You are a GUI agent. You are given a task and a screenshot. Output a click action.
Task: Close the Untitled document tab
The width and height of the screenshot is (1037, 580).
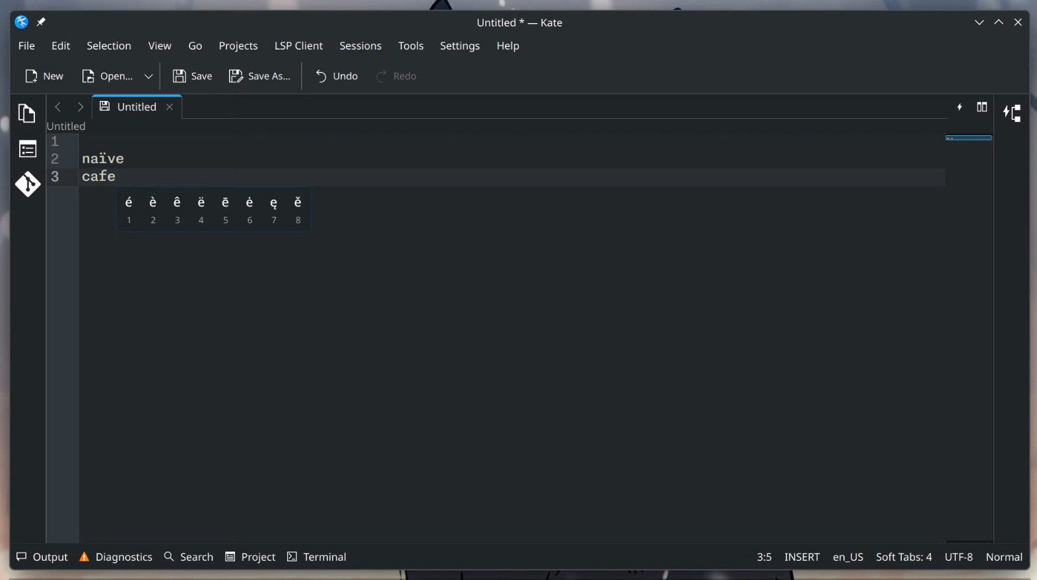[170, 107]
